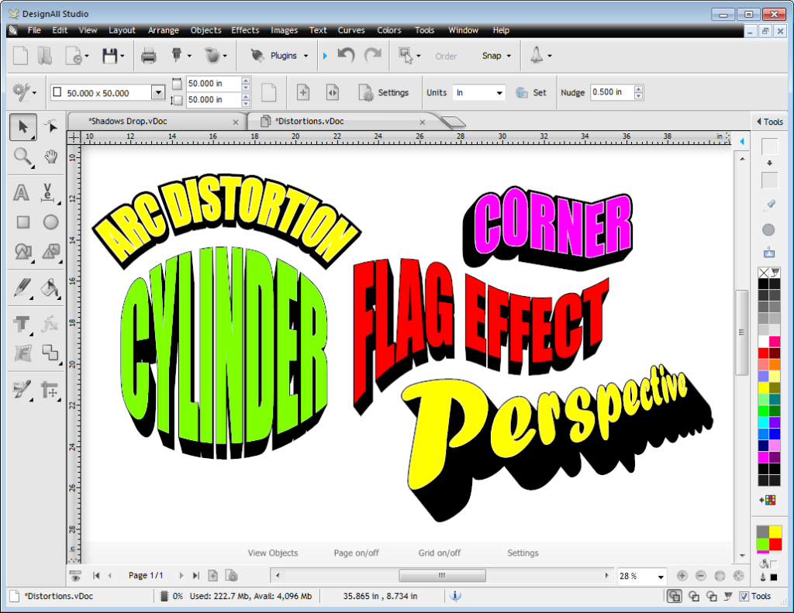This screenshot has width=794, height=613.
Task: Switch to Shadows Drop.vDoc tab
Action: pos(128,121)
